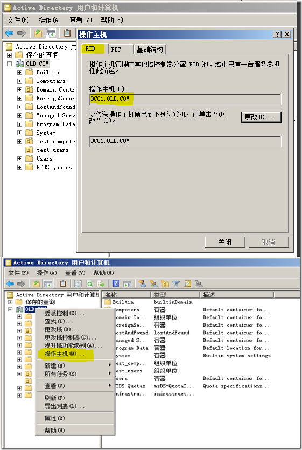302x450 pixels.
Task: Click the Back arrow in the lower window toolbar
Action: [x=10, y=284]
